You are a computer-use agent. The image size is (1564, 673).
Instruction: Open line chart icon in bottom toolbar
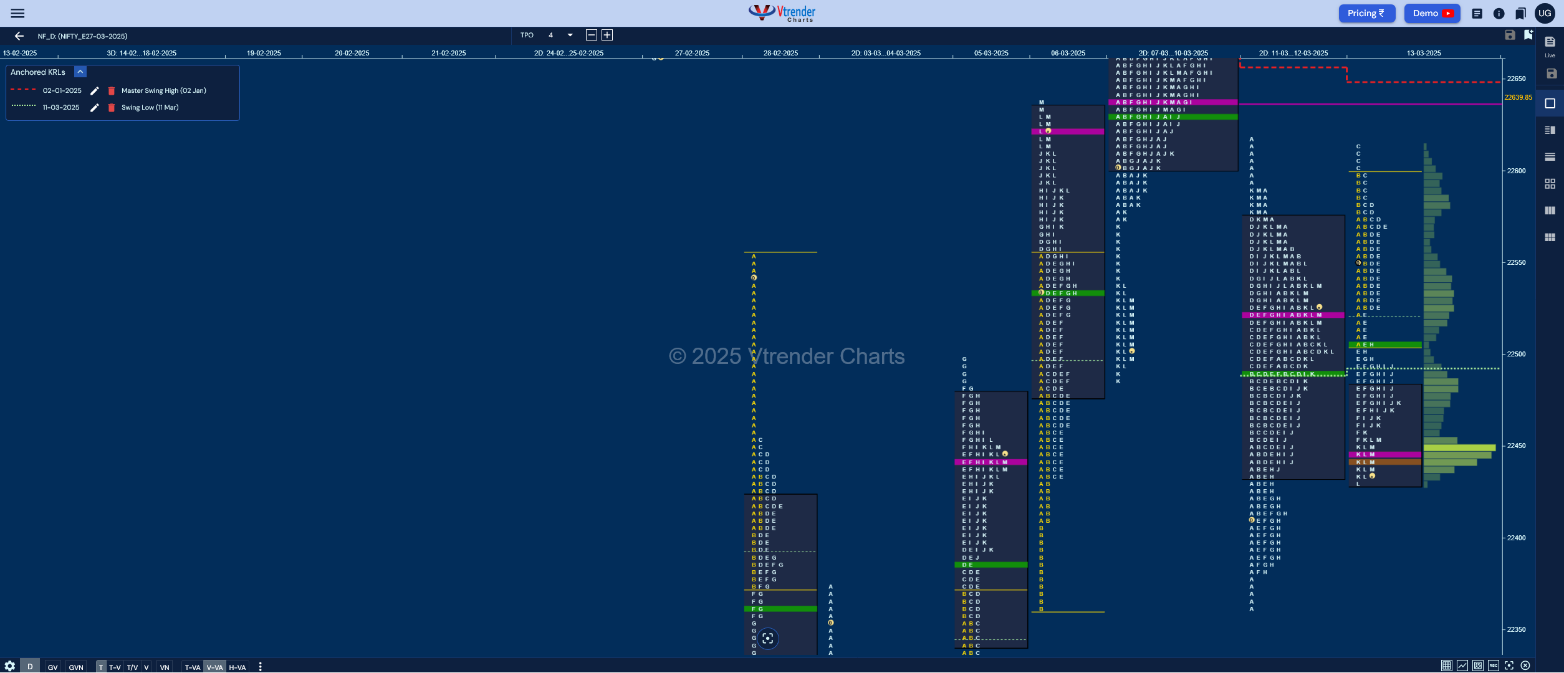(x=1462, y=666)
